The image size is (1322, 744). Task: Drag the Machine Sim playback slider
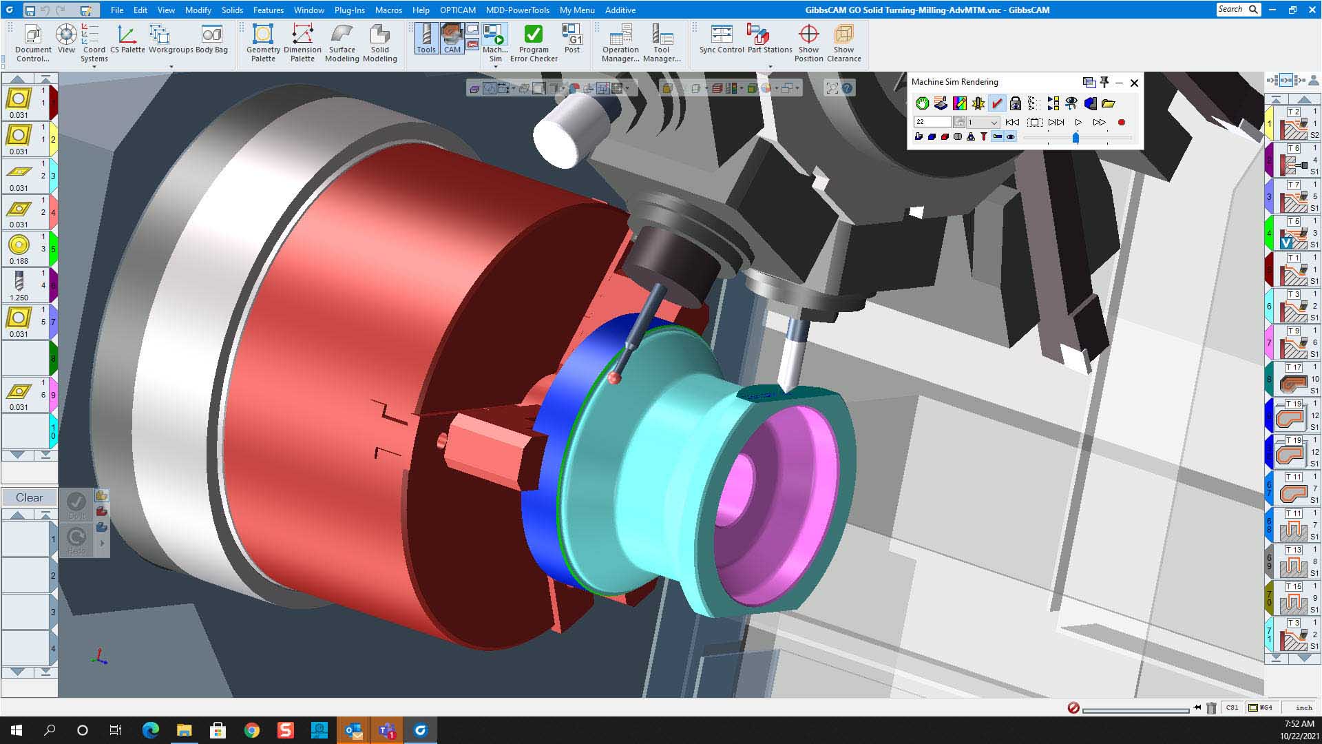tap(1078, 138)
